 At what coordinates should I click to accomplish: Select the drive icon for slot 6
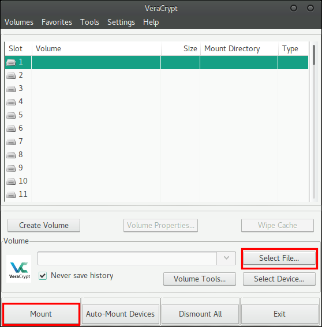click(11, 128)
